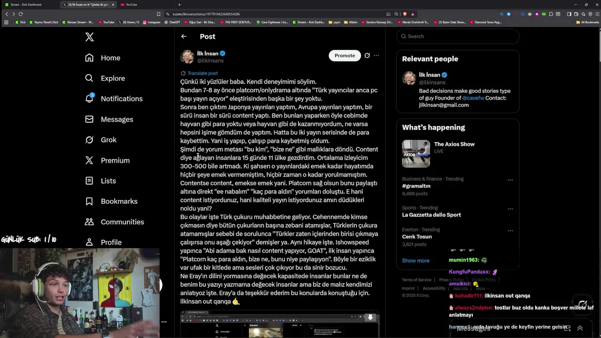Open the All Bookmarks folder
601x338 pixels.
click(587, 22)
